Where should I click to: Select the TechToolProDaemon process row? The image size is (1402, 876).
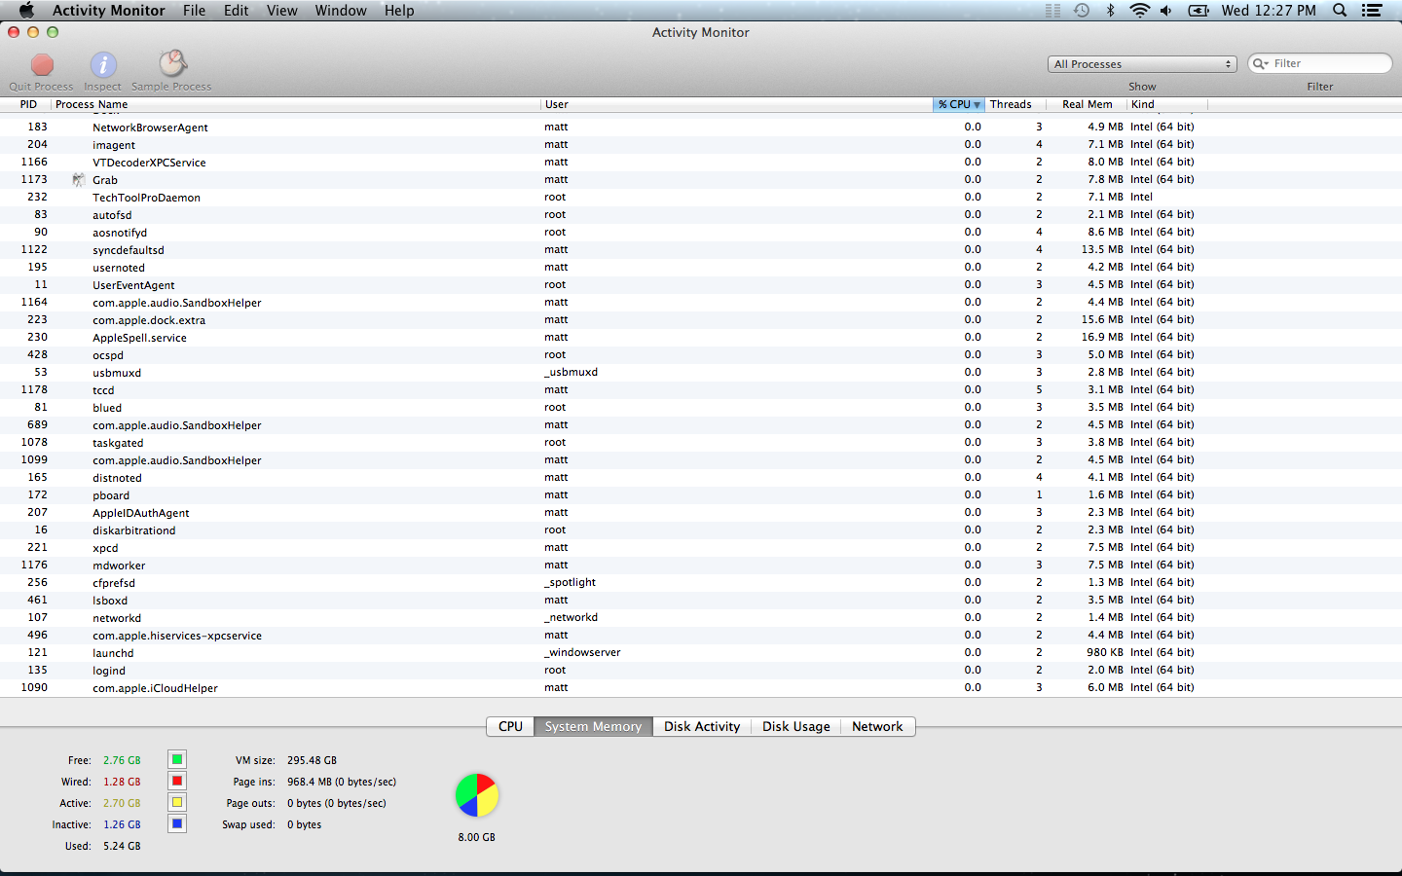pos(701,198)
